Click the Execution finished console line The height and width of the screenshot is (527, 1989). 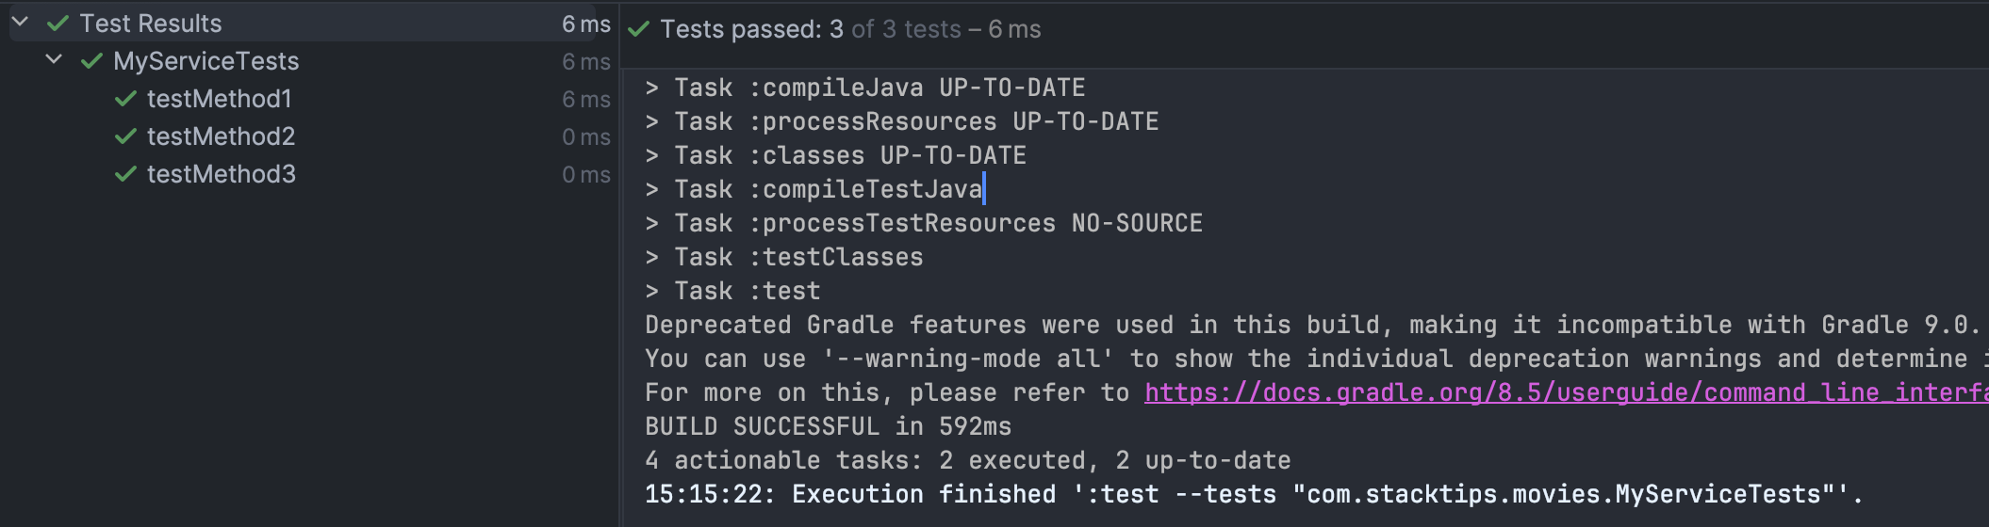point(1254,494)
